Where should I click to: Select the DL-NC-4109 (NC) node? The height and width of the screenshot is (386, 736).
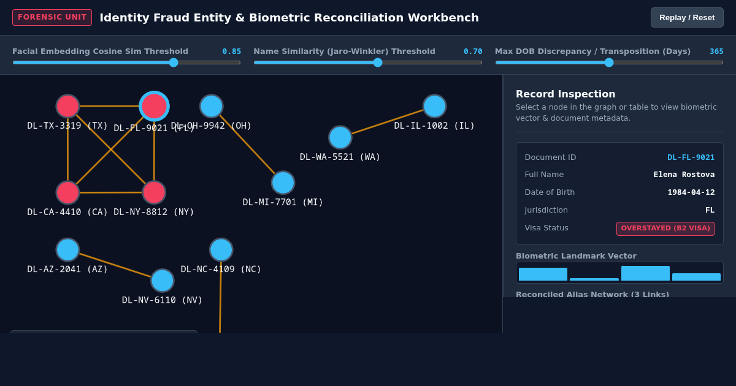(221, 249)
